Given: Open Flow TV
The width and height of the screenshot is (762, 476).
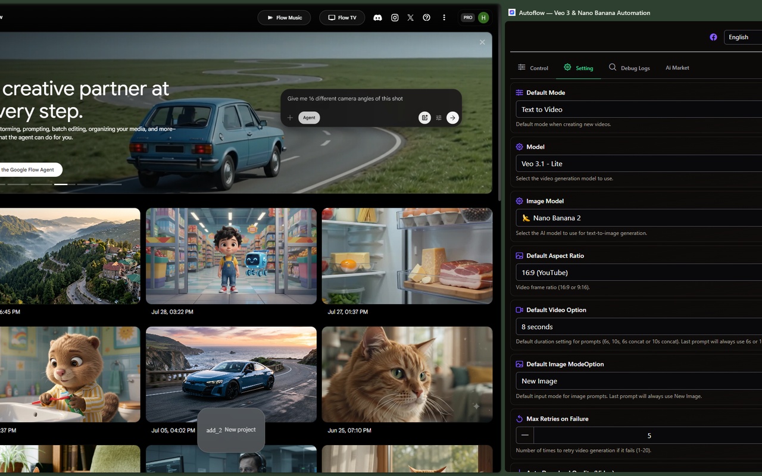Looking at the screenshot, I should pyautogui.click(x=342, y=18).
